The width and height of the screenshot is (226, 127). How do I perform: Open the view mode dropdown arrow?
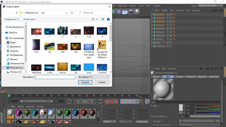point(97,19)
